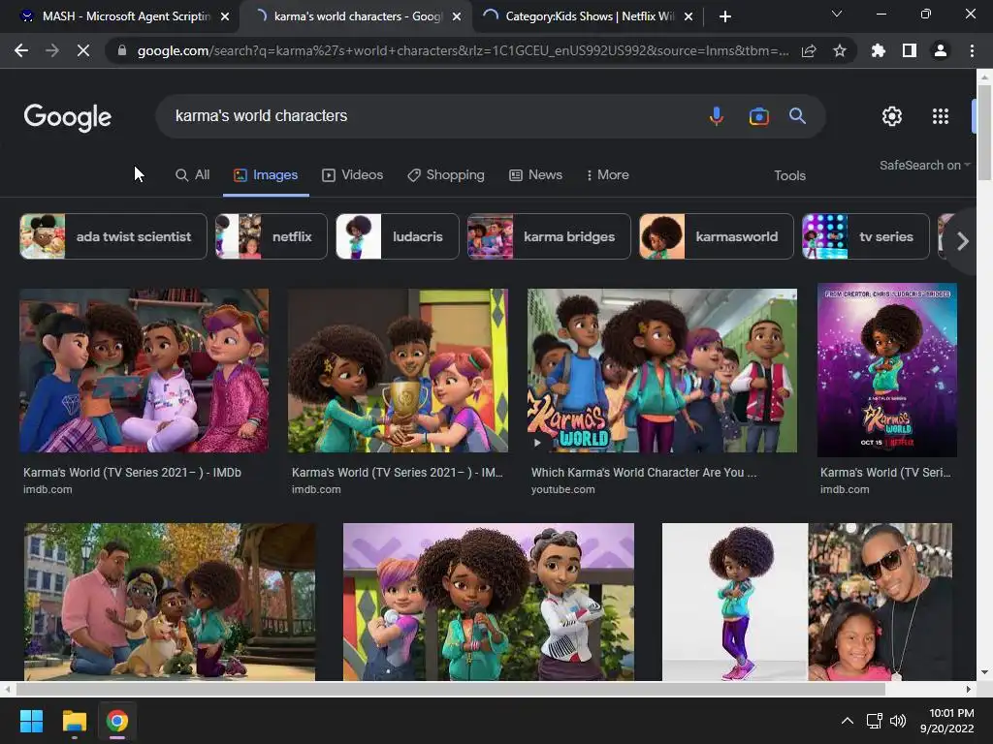
Task: Select the karmasworld chip
Action: click(x=717, y=236)
